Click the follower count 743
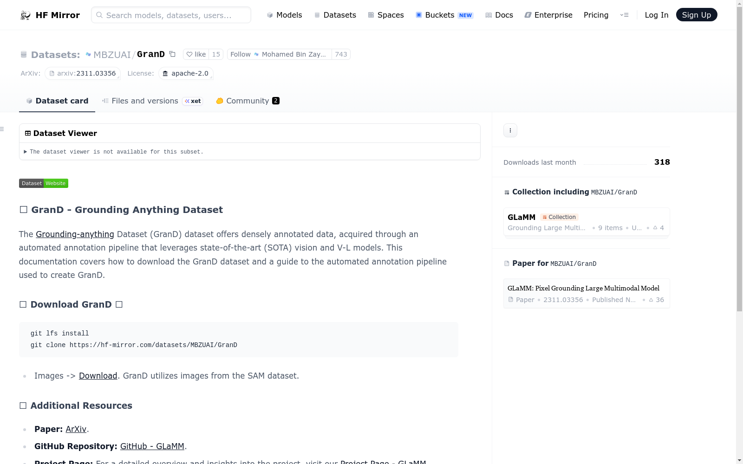The width and height of the screenshot is (743, 464). click(x=341, y=54)
